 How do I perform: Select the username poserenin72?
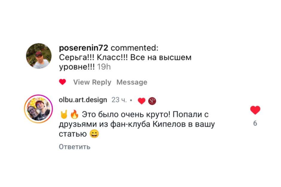[83, 47]
